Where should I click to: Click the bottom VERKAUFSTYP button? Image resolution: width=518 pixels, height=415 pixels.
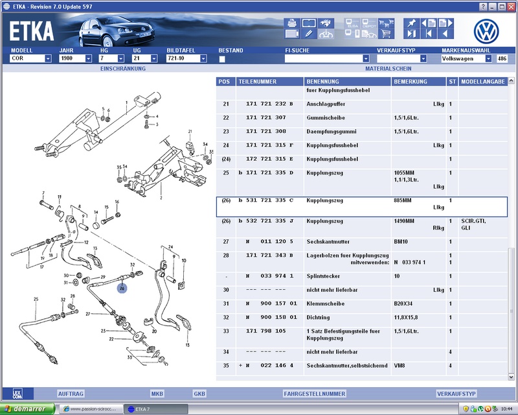point(456,394)
